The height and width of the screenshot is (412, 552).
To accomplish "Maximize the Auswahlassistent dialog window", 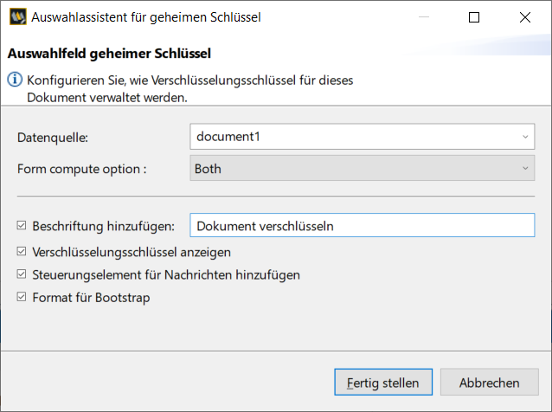I will point(474,17).
